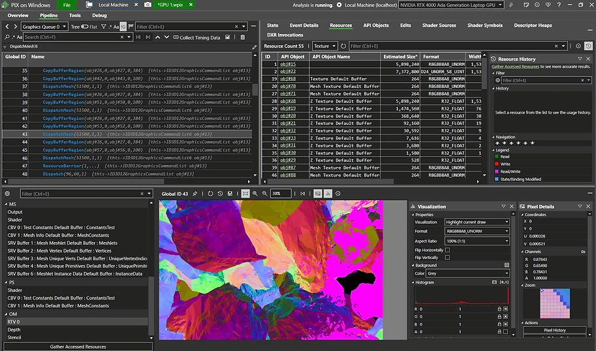Toggle Pixel Details panel button in viewer toolbar
Image resolution: width=596 pixels, height=351 pixels.
[318, 194]
